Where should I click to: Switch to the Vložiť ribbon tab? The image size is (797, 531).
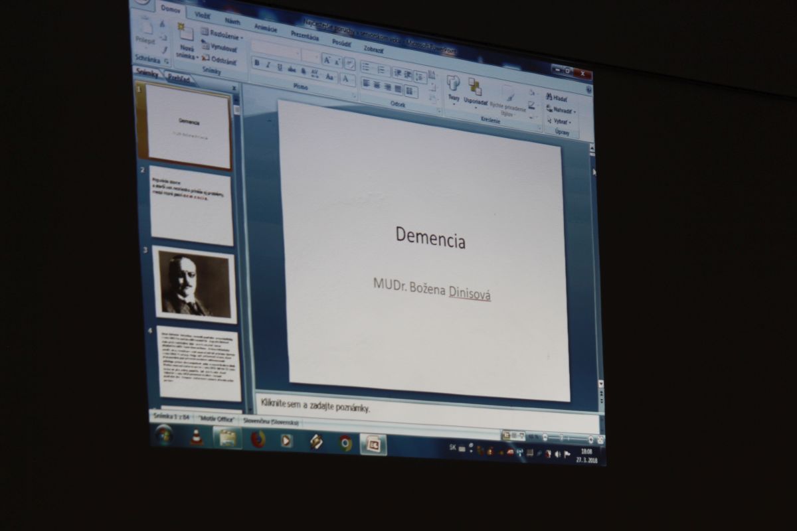click(203, 15)
